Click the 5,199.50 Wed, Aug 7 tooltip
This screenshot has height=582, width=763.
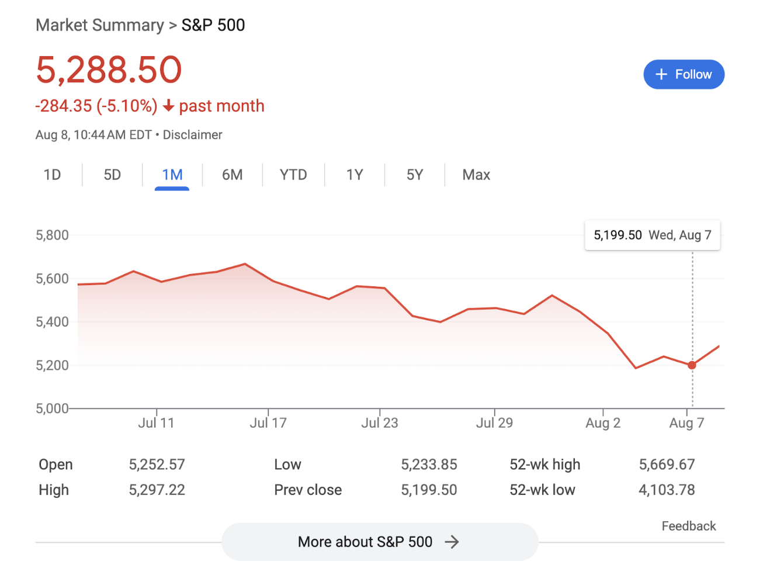click(652, 235)
